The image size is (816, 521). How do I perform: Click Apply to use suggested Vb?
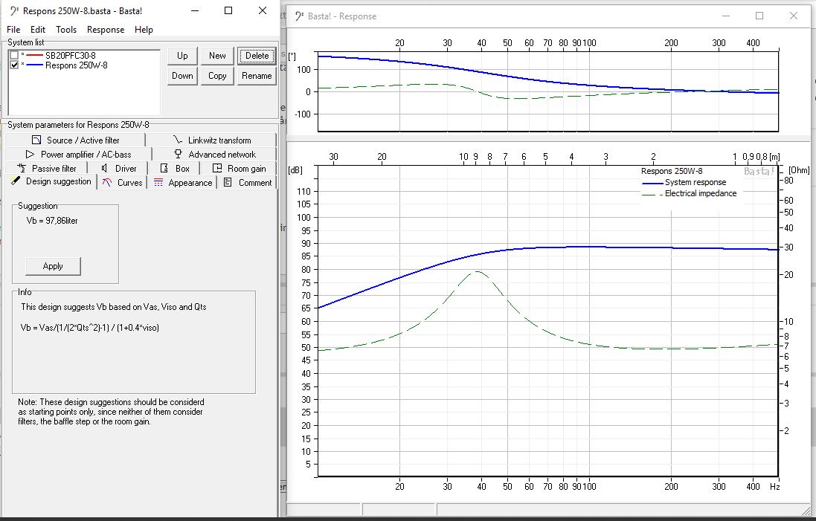(53, 266)
